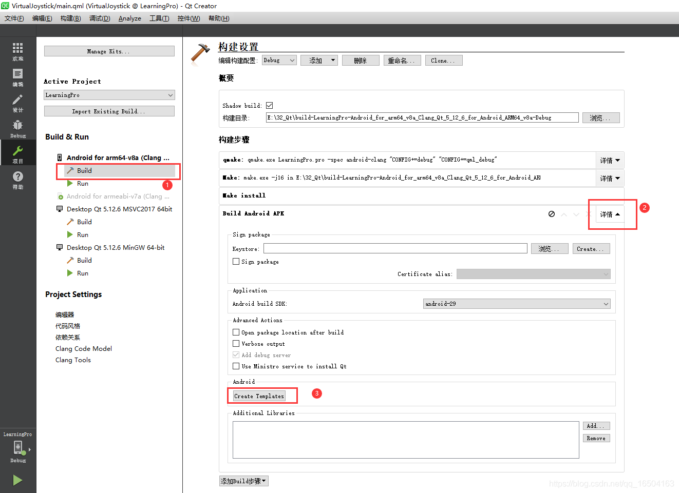
Task: Click the Keystore path input field
Action: pyautogui.click(x=395, y=248)
